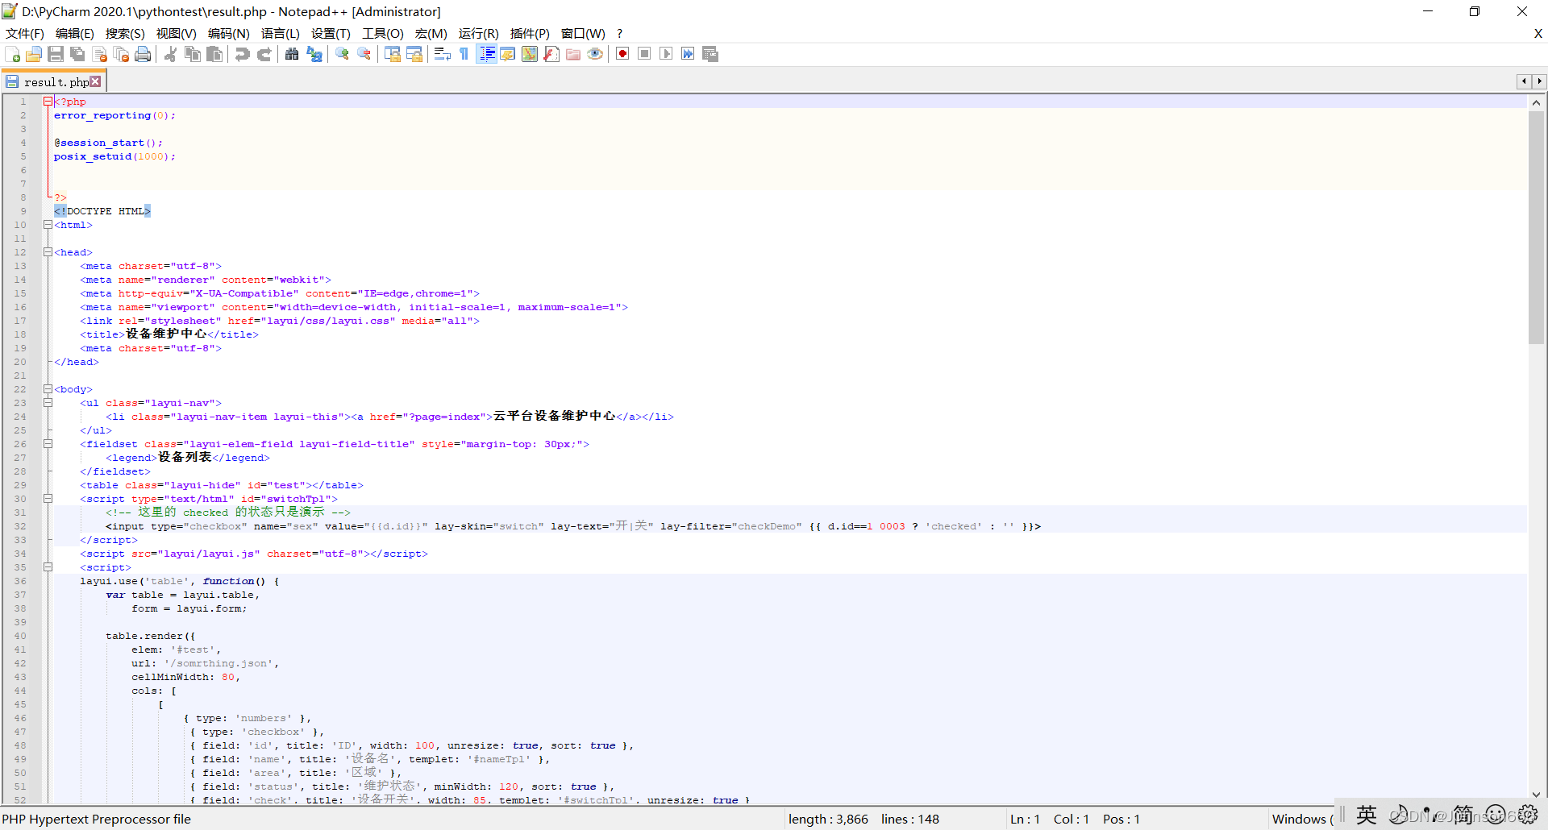Click the Redo arrow icon
The height and width of the screenshot is (830, 1548).
(264, 54)
